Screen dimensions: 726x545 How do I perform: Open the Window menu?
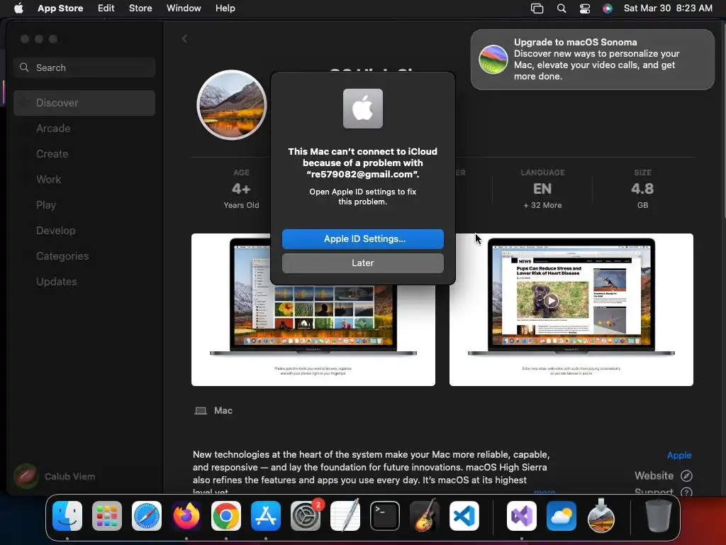(x=184, y=8)
